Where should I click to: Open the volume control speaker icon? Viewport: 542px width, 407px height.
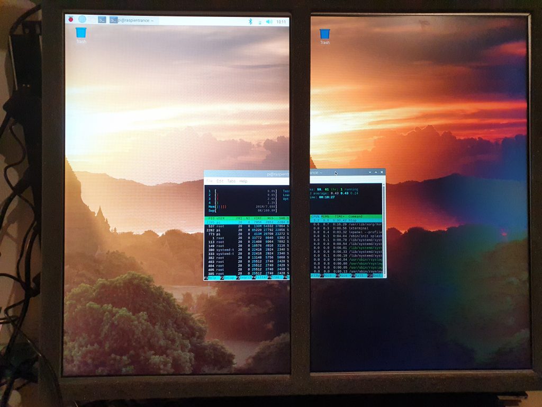269,21
